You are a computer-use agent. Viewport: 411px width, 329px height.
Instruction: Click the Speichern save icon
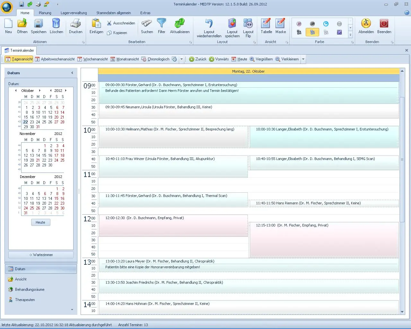pyautogui.click(x=39, y=27)
